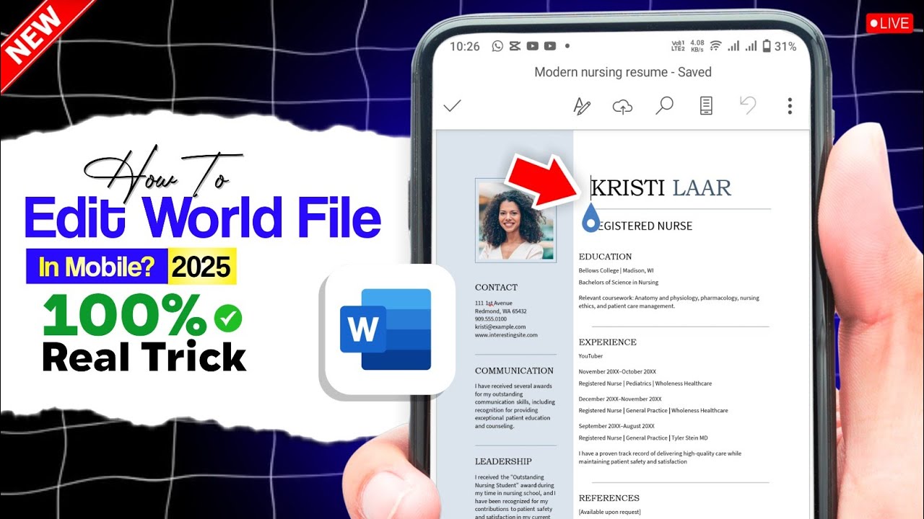Switch to mobile reading view icon
This screenshot has width=924, height=519.
point(706,106)
